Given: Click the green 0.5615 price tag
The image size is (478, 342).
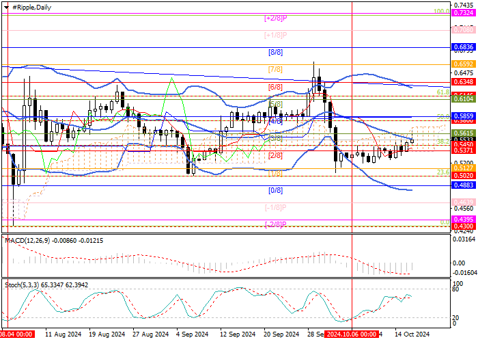Looking at the screenshot, I should 464,133.
